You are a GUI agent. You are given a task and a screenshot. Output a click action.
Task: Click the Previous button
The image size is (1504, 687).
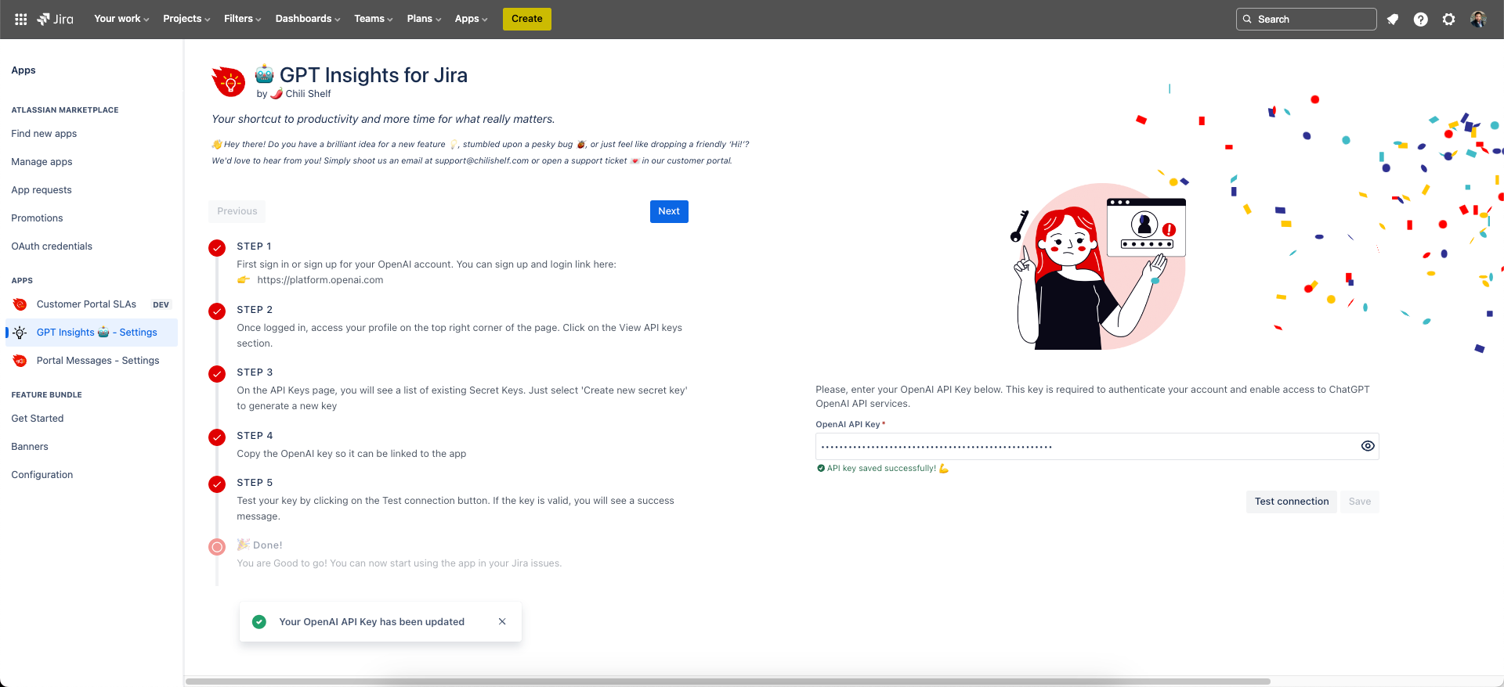click(237, 211)
